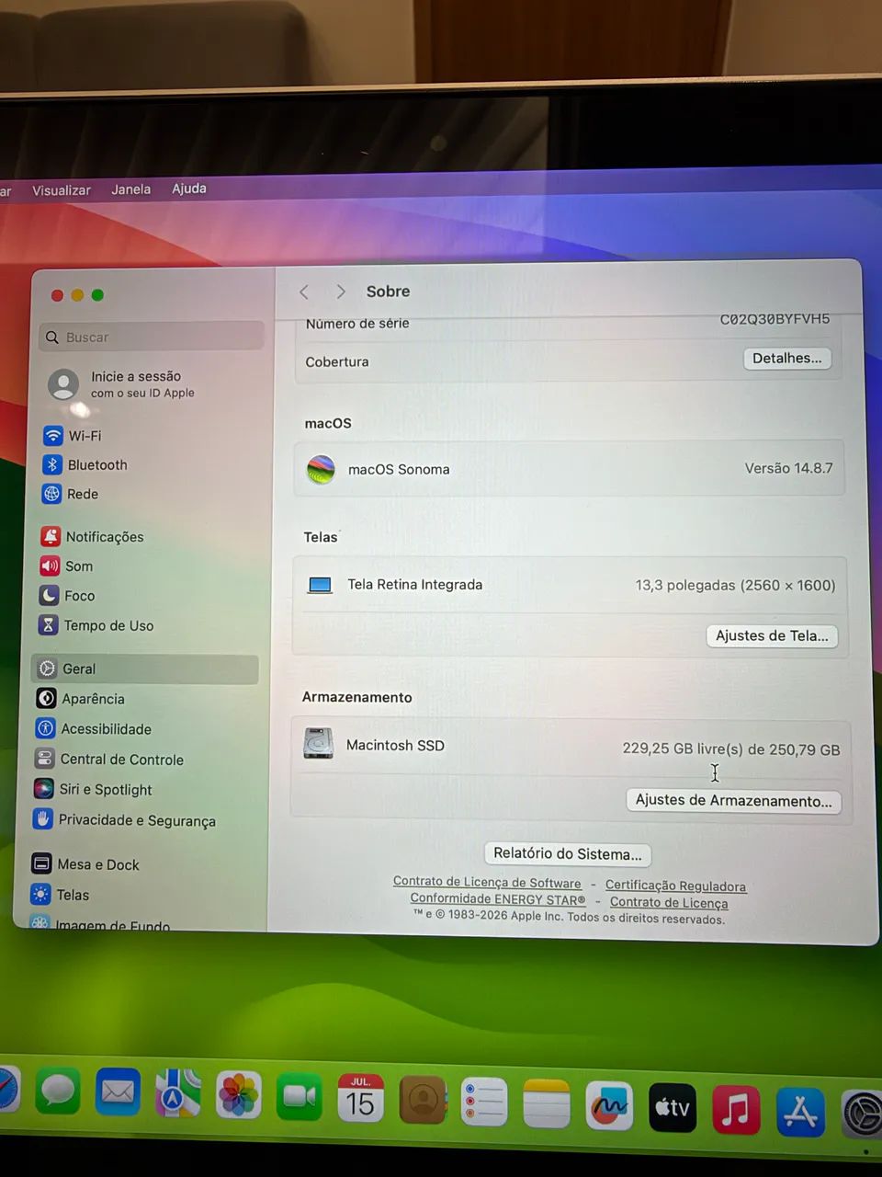This screenshot has width=882, height=1177.
Task: Click the serial number C02Q30BYFVH5
Action: pyautogui.click(x=775, y=319)
